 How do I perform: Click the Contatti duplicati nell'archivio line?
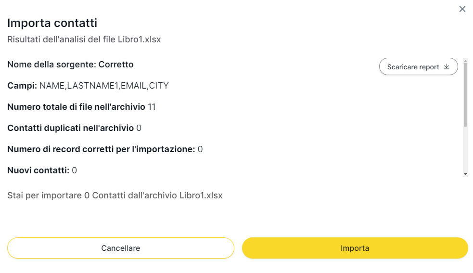pyautogui.click(x=74, y=128)
